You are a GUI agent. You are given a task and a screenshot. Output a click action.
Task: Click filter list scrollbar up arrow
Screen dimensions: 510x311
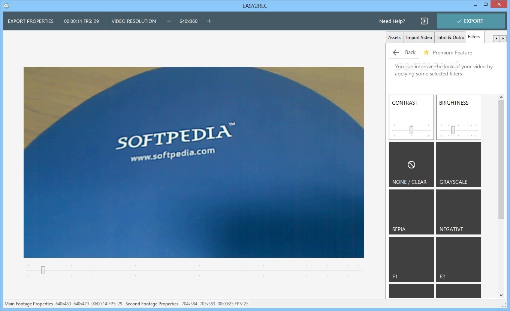coord(501,98)
